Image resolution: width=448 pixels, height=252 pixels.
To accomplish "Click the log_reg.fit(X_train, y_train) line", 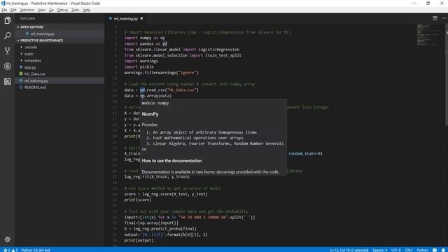I will 157,176.
